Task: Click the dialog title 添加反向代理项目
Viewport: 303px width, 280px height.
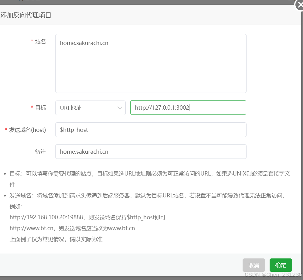Action: 26,15
